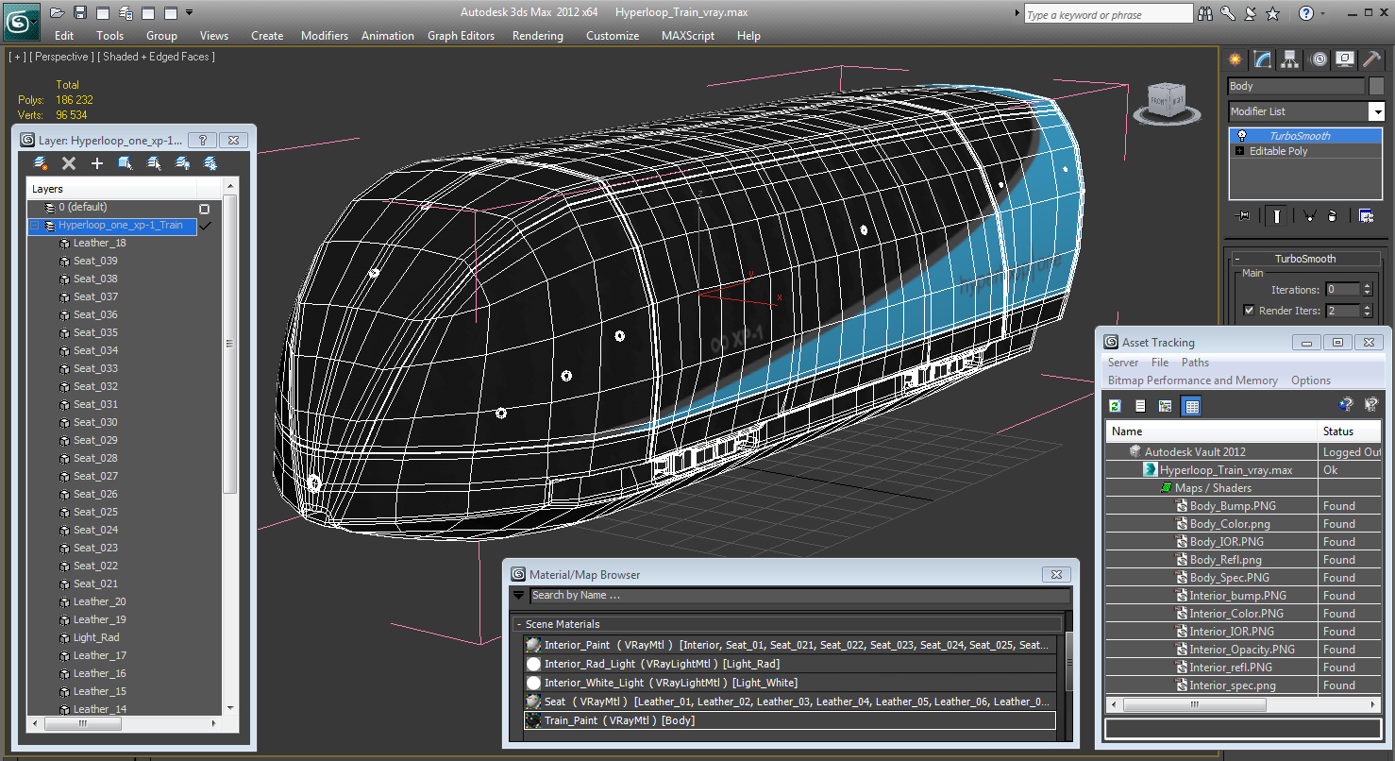Click the Refresh icon in Asset Tracking
This screenshot has height=761, width=1395.
pos(1115,406)
